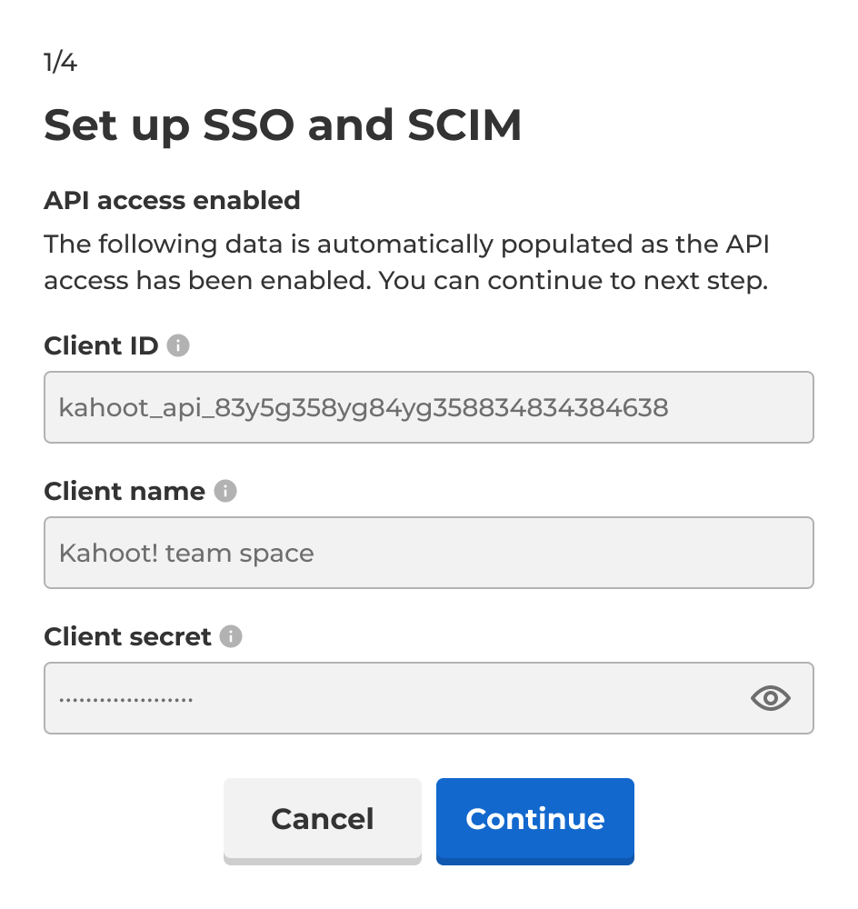Open the Client name info tooltip icon

click(224, 491)
